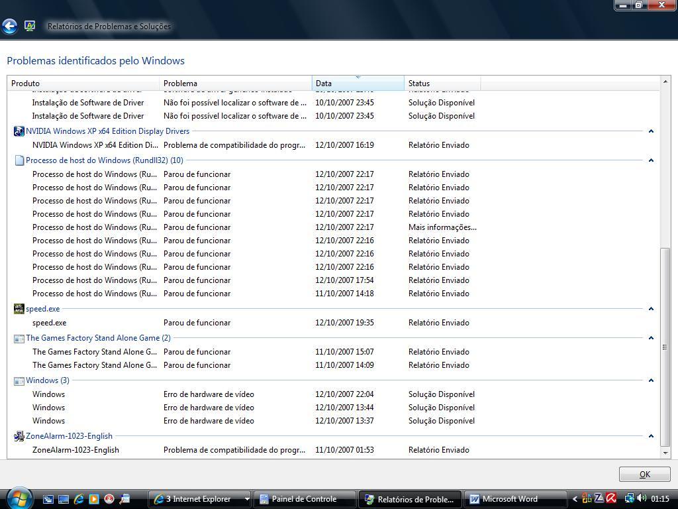678x509 pixels.
Task: Click The Games Factory group icon
Action: click(19, 338)
